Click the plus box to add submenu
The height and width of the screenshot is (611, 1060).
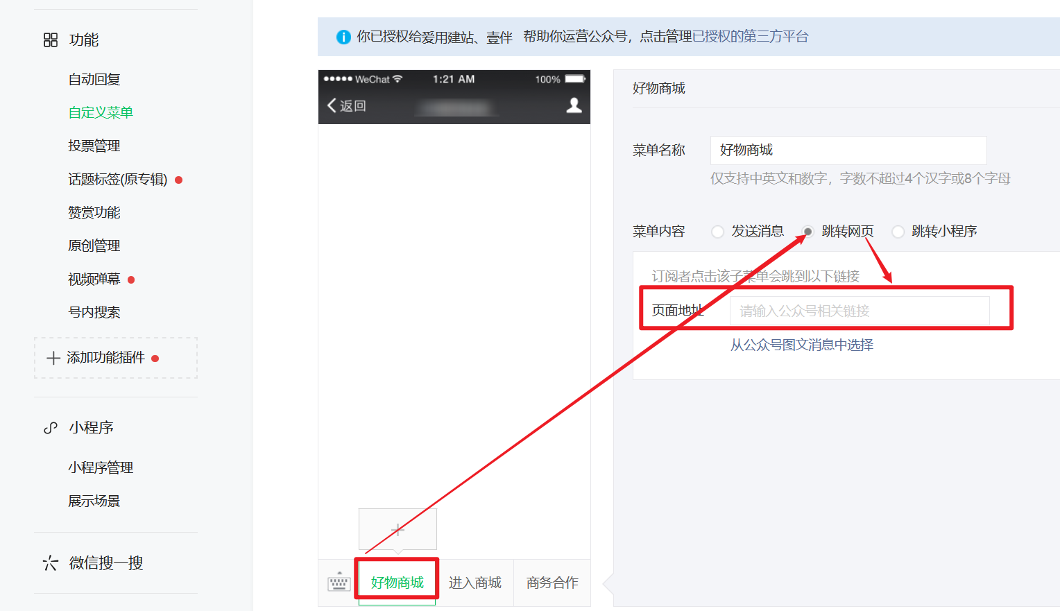tap(397, 529)
